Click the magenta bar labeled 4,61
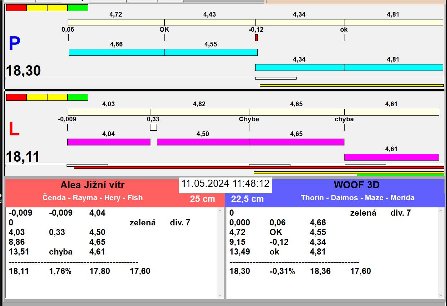 [x=392, y=157]
